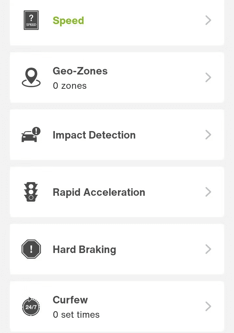Open Hard Braking chevron arrow
Viewport: 234px width, 333px height.
208,249
